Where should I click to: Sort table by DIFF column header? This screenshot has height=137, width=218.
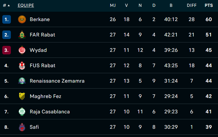[x=191, y=5]
